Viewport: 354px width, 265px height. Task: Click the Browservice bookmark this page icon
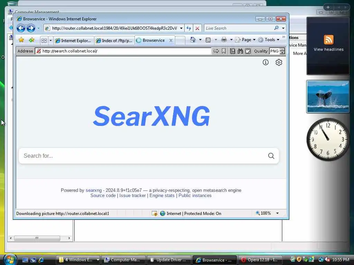pyautogui.click(x=224, y=51)
